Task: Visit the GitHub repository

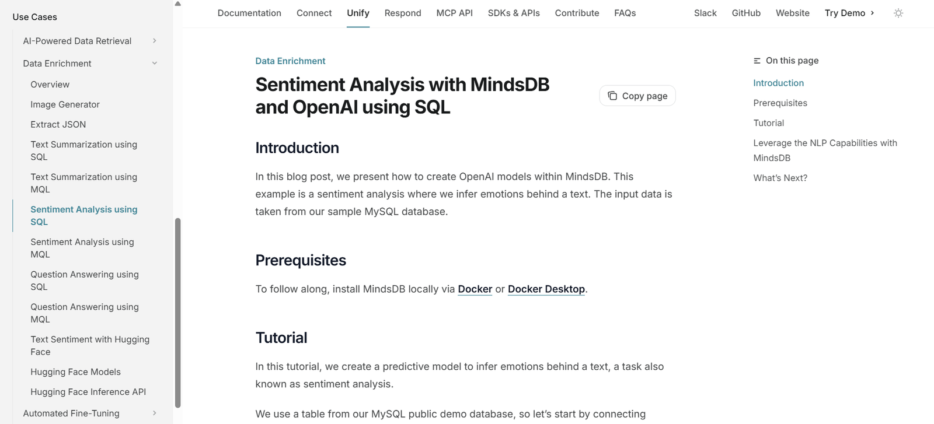Action: (x=746, y=12)
